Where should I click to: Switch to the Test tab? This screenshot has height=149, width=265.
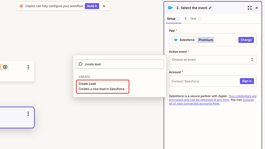[x=193, y=19]
